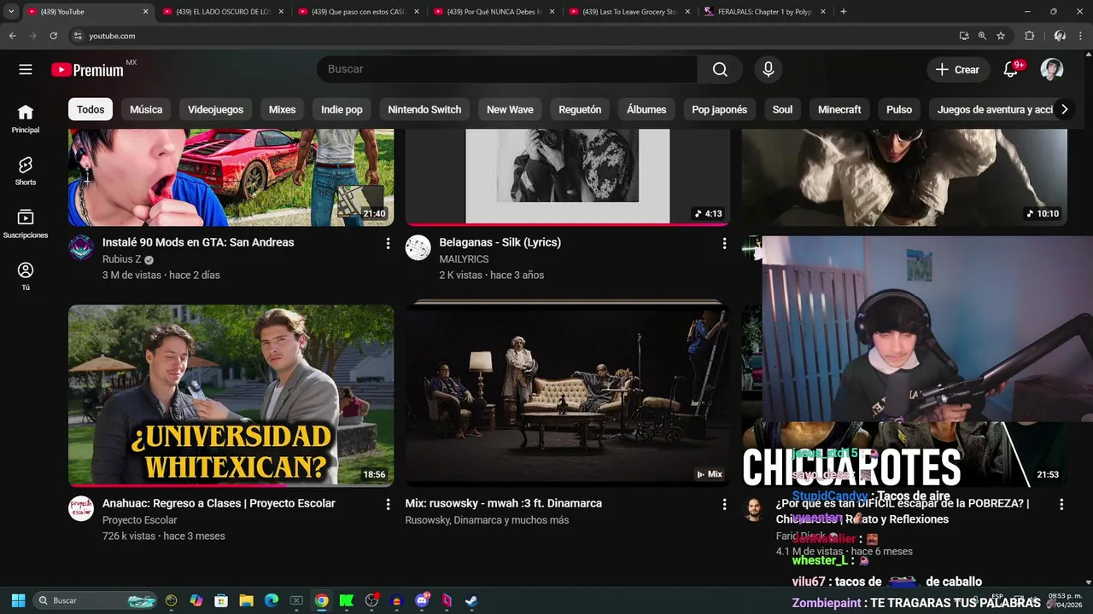
Task: Switch to EL LADO OSCURO browser tab
Action: pyautogui.click(x=223, y=12)
